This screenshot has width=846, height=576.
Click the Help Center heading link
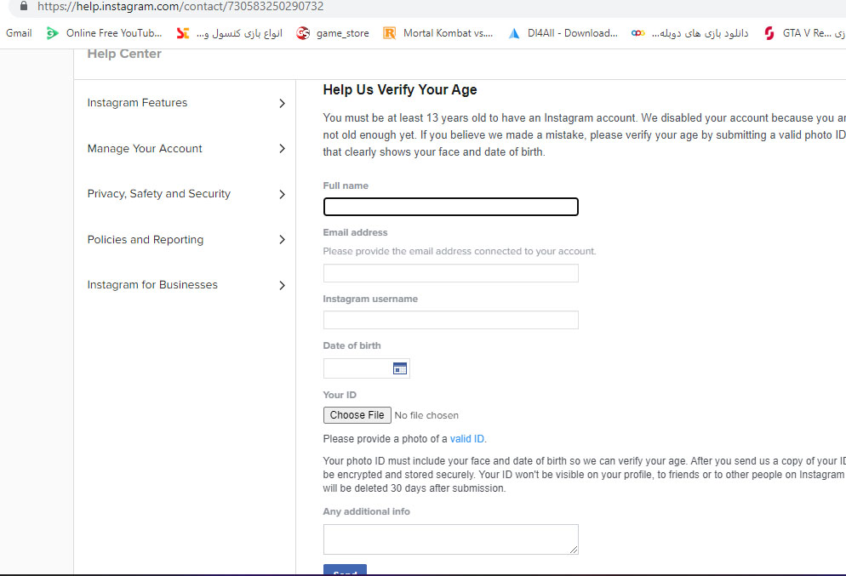[124, 54]
